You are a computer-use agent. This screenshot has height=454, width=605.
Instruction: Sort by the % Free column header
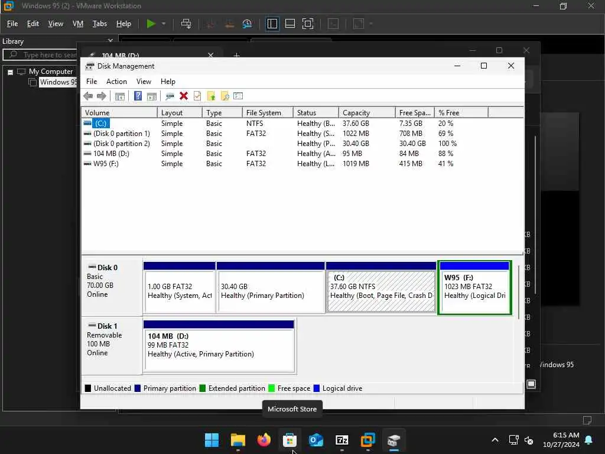pos(461,113)
